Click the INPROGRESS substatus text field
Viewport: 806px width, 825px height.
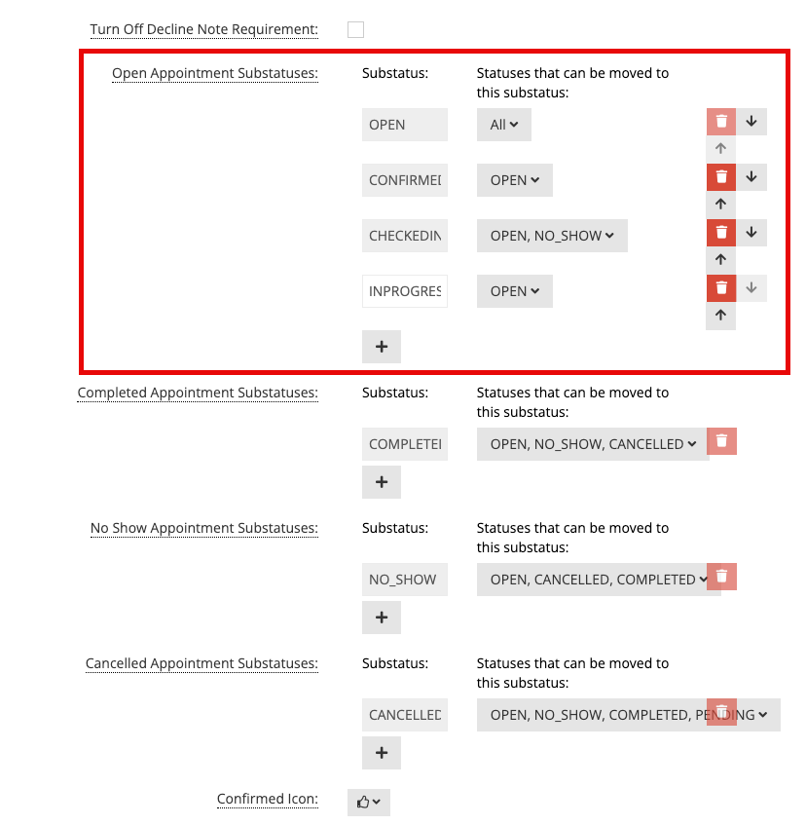coord(405,291)
